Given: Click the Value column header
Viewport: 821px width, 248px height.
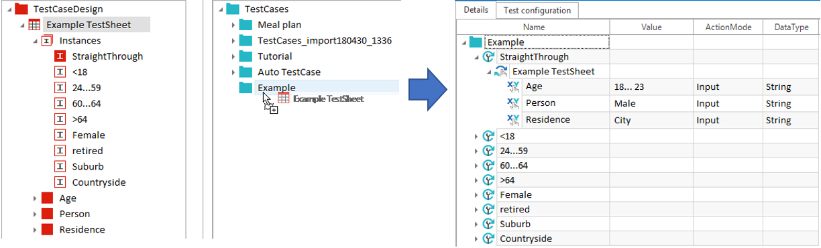Looking at the screenshot, I should coord(651,27).
